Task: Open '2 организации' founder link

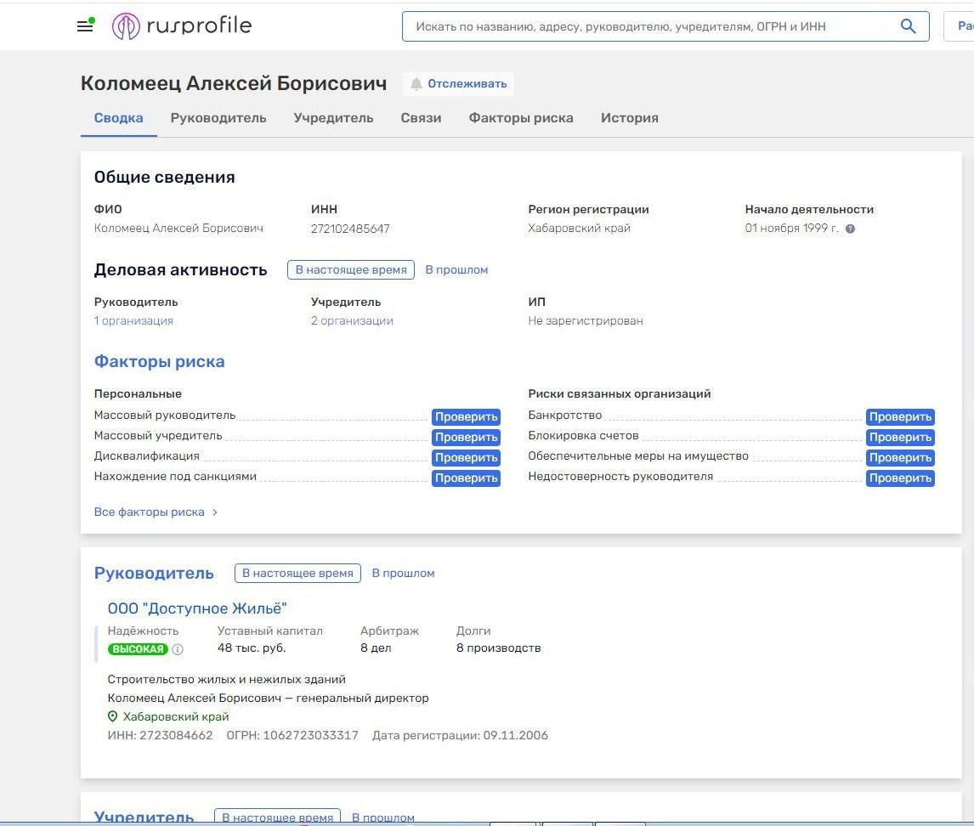Action: pyautogui.click(x=352, y=321)
